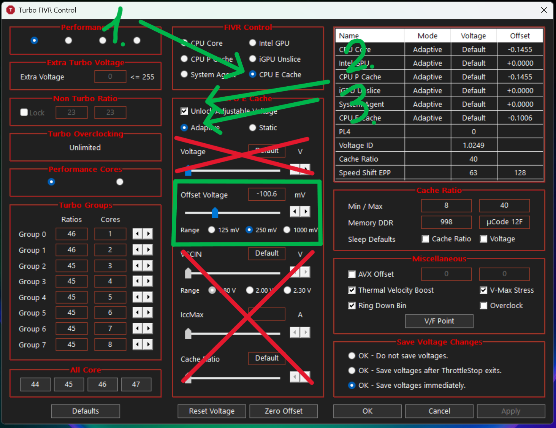
Task: Click the Cache Ratio Max input field
Action: (x=504, y=205)
